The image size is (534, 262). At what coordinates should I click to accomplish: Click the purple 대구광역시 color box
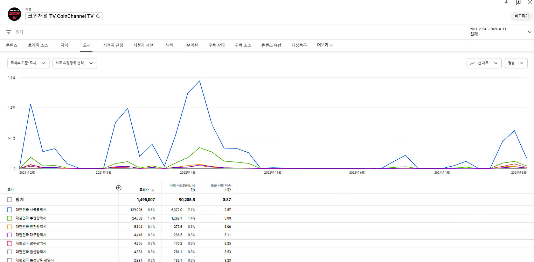pyautogui.click(x=10, y=235)
